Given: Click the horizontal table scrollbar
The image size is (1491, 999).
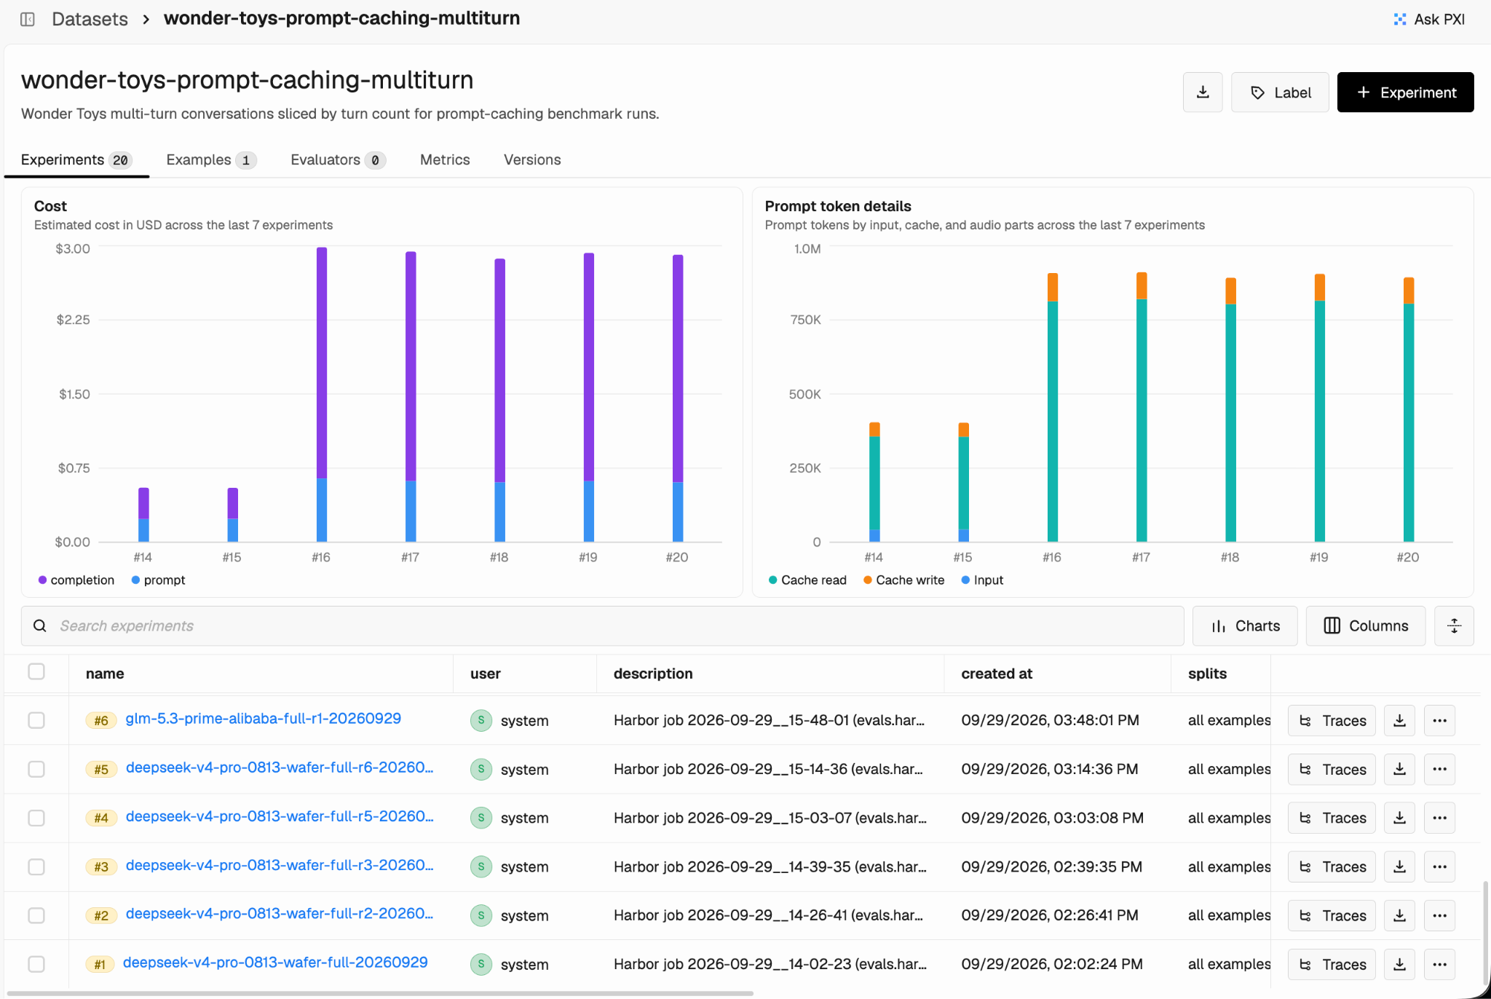Looking at the screenshot, I should tap(379, 993).
